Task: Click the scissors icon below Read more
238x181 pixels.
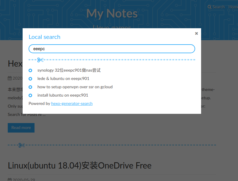Action: pos(21,145)
